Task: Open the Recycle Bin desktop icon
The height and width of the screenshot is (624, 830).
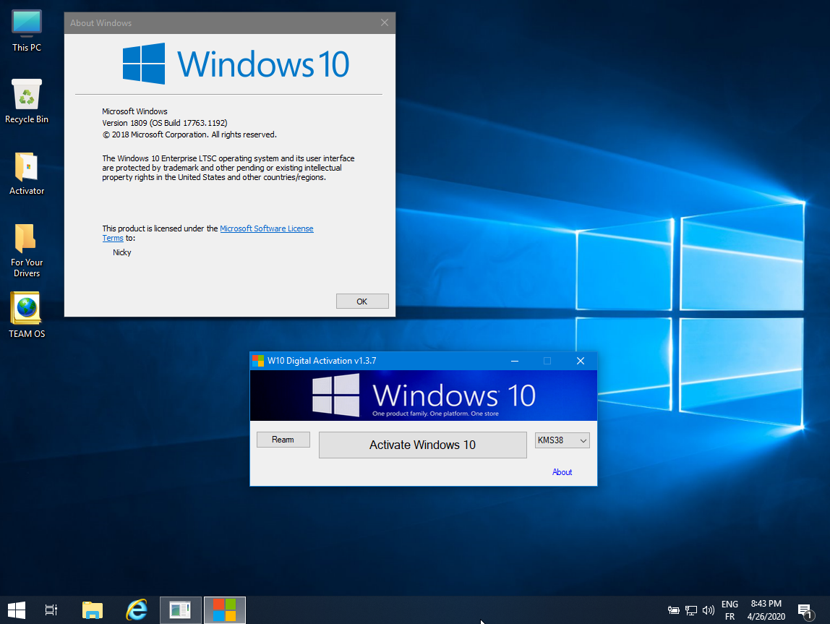Action: [27, 101]
